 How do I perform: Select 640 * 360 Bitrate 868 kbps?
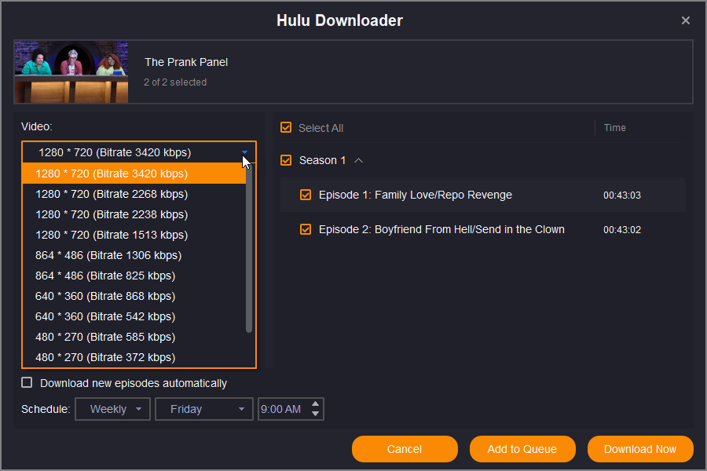click(x=134, y=296)
